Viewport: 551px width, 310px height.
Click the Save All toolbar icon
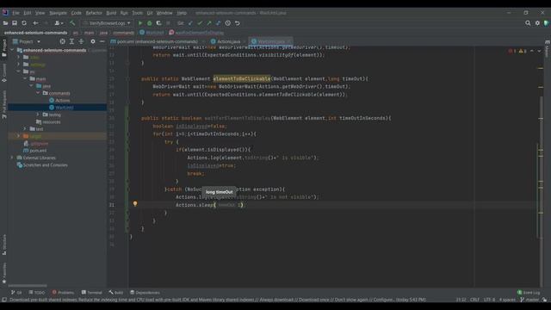(15, 23)
